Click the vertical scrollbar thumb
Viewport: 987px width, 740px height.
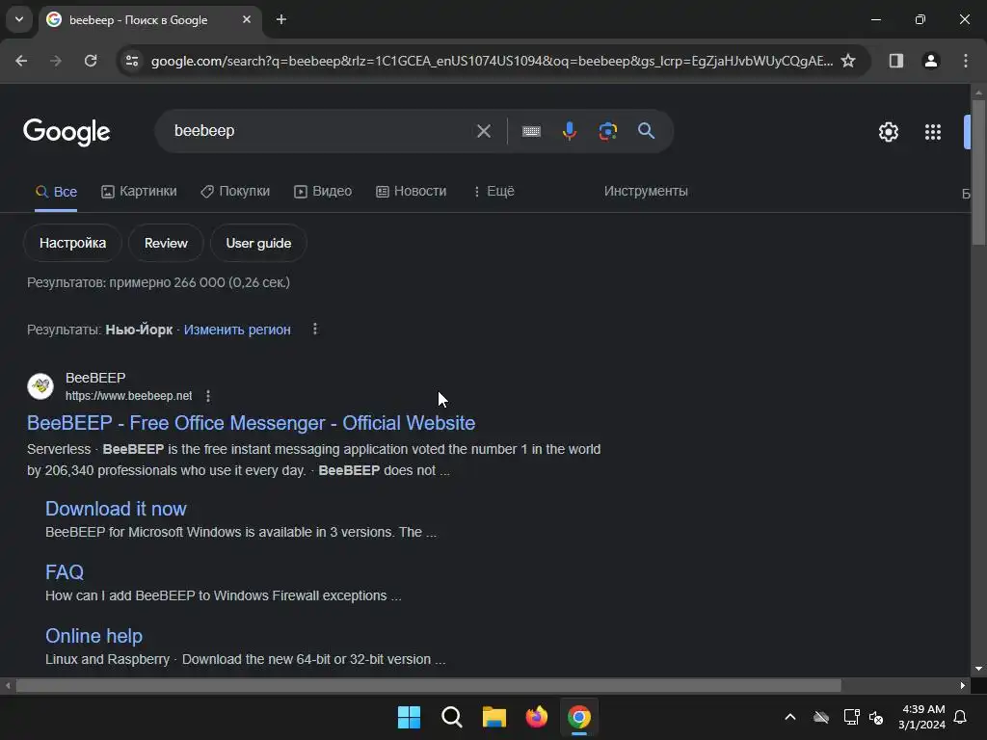tap(978, 172)
